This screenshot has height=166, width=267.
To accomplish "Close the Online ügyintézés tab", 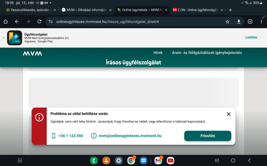I will click(166, 10).
